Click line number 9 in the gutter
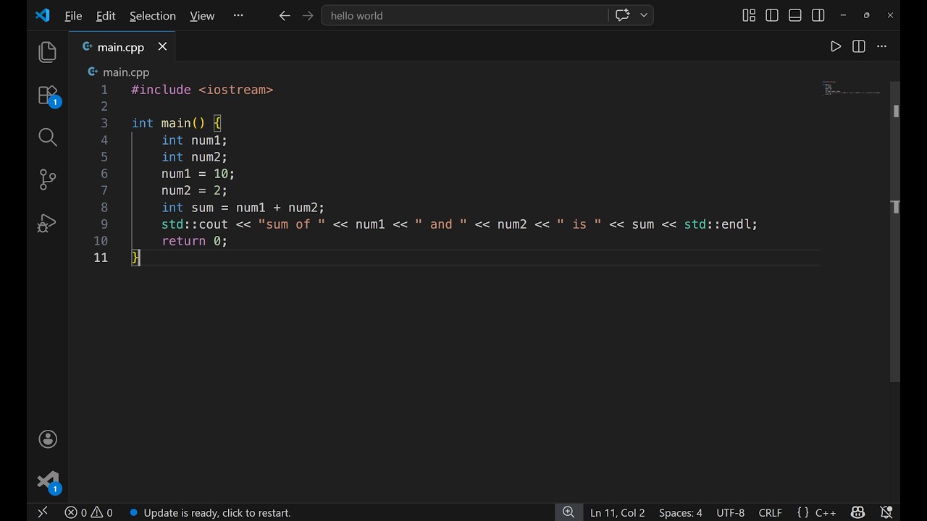The image size is (927, 521). coord(104,224)
